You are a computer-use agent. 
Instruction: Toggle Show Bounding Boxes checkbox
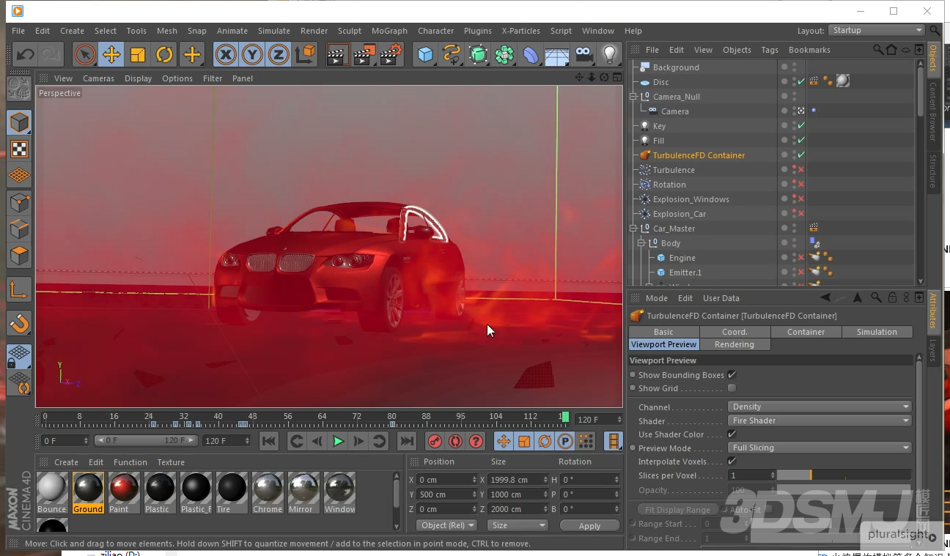pyautogui.click(x=732, y=374)
